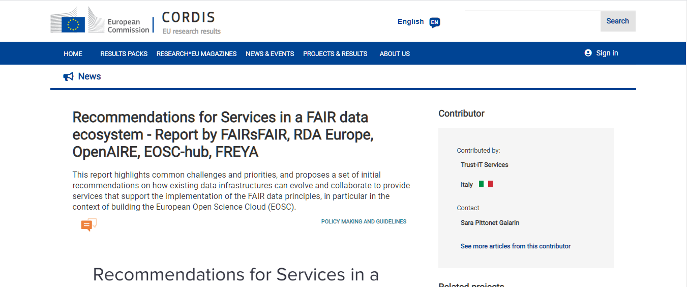Open the PROJECTS & RESULTS menu
The width and height of the screenshot is (687, 287).
tap(335, 53)
